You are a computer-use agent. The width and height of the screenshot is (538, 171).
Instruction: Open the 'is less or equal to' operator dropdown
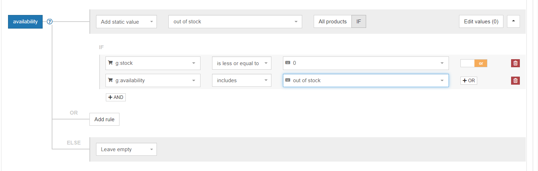(x=242, y=63)
